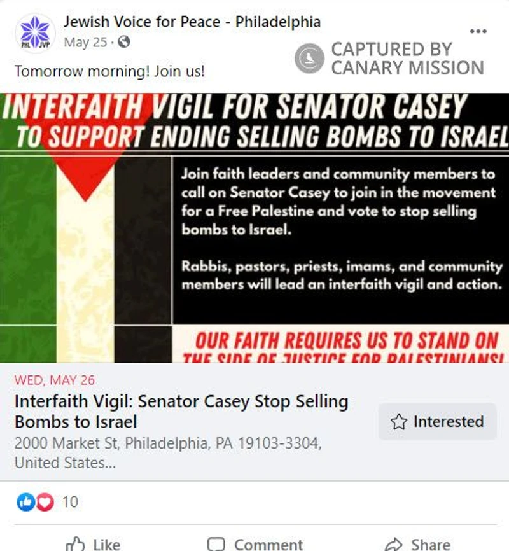This screenshot has width=509, height=551.
Task: Click the Canary Mission watermark logo
Action: 309,59
